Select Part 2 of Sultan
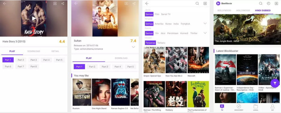The image size is (281, 113). point(92,67)
